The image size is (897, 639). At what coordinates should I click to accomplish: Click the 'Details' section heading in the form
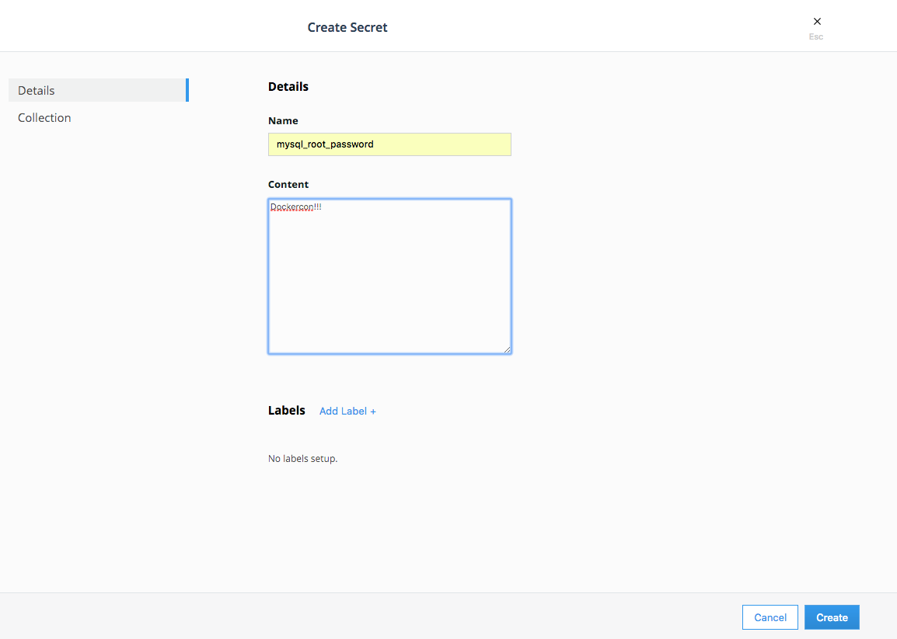[x=288, y=86]
